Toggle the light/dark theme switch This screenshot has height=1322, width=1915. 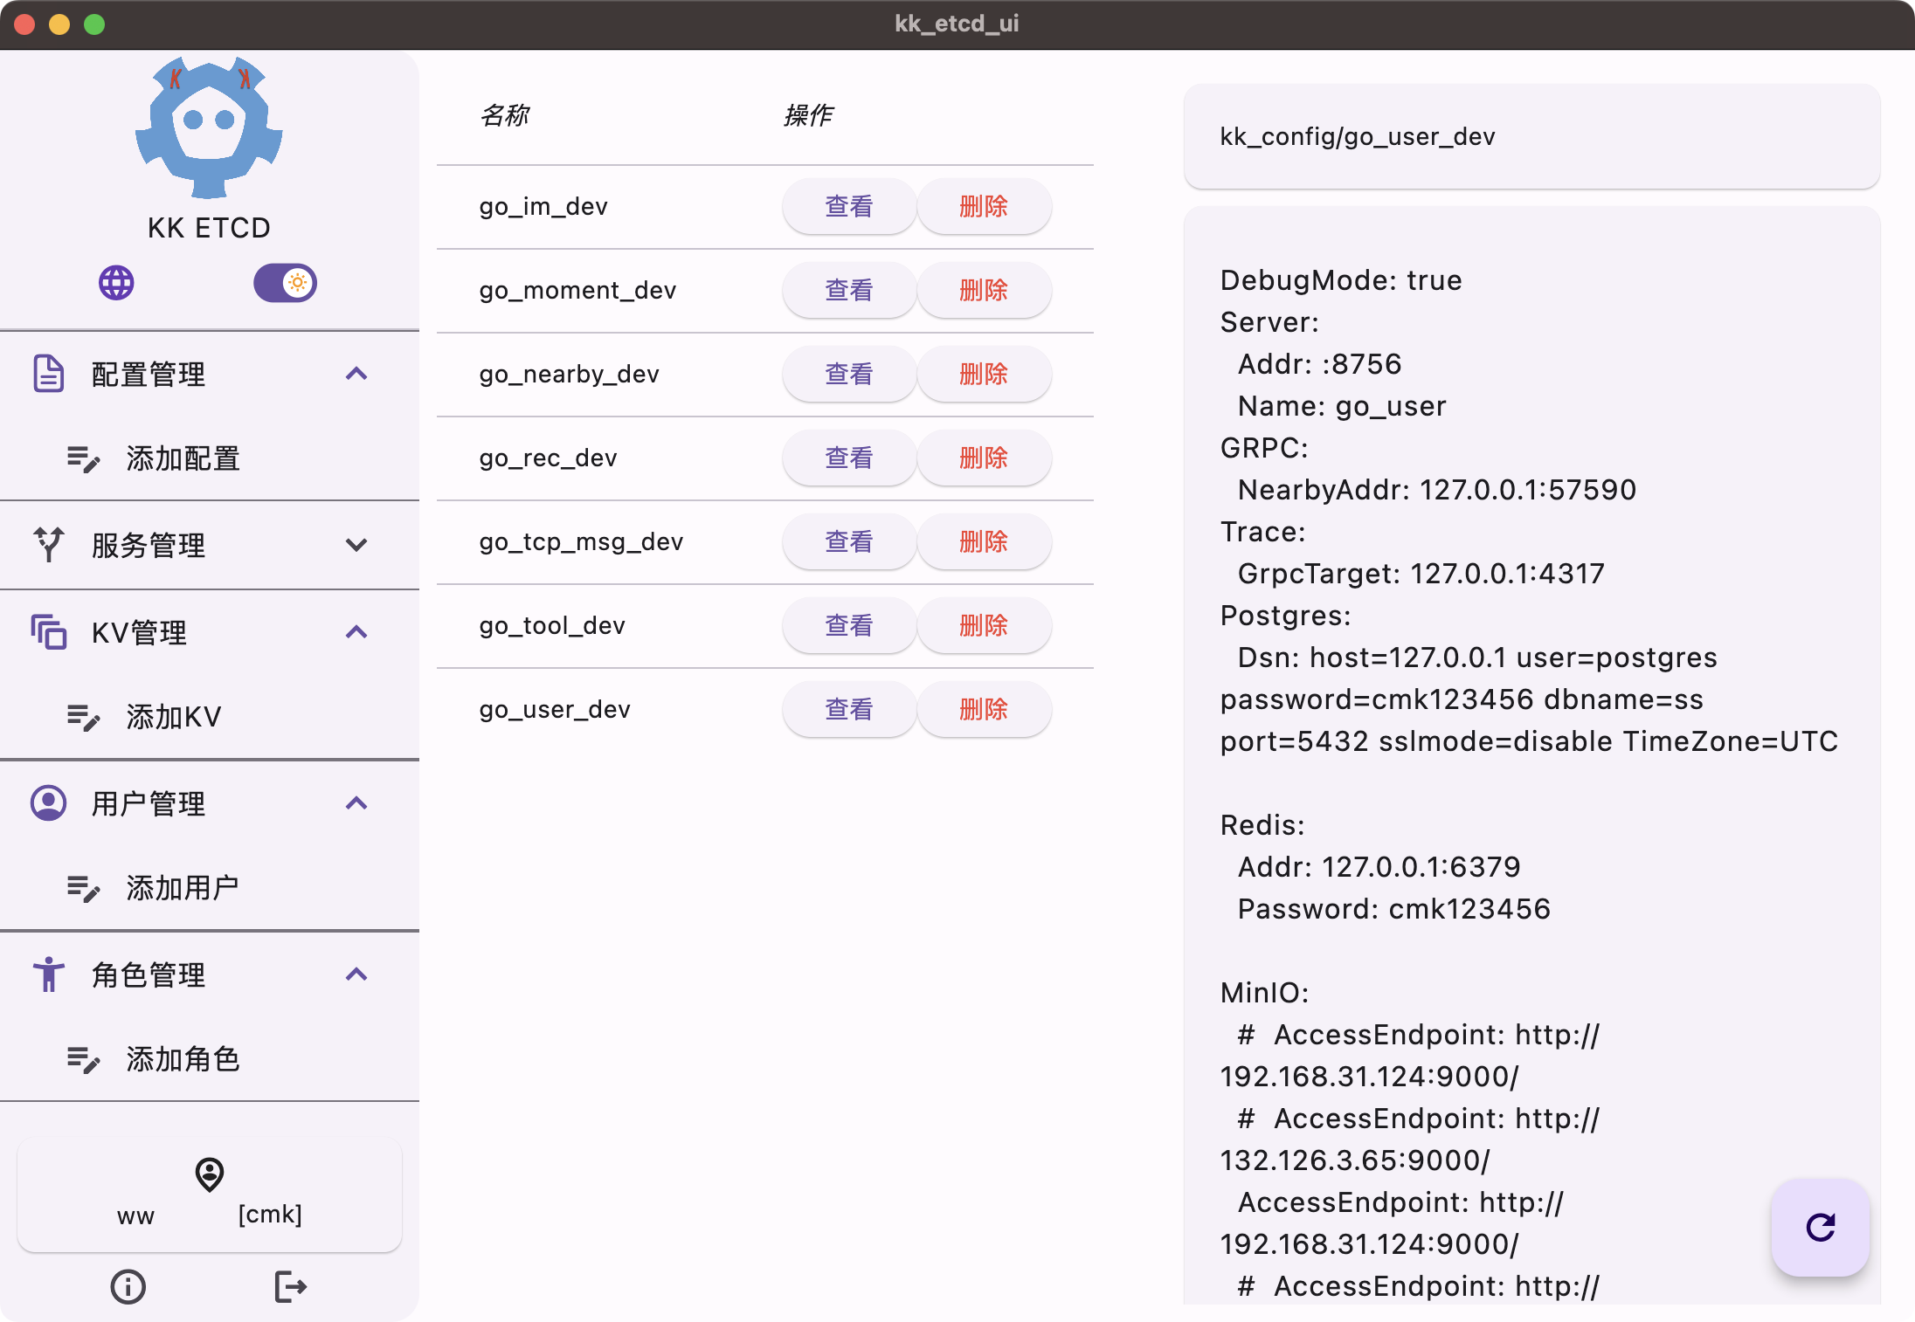pos(286,283)
